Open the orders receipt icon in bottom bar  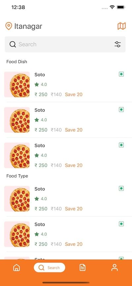pyautogui.click(x=82, y=268)
